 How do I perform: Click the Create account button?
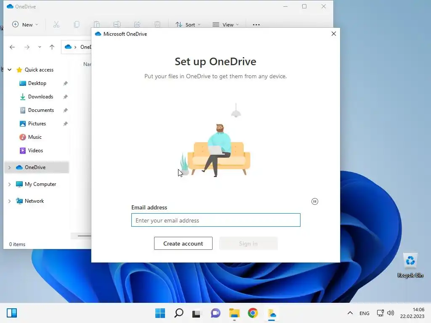coord(183,244)
